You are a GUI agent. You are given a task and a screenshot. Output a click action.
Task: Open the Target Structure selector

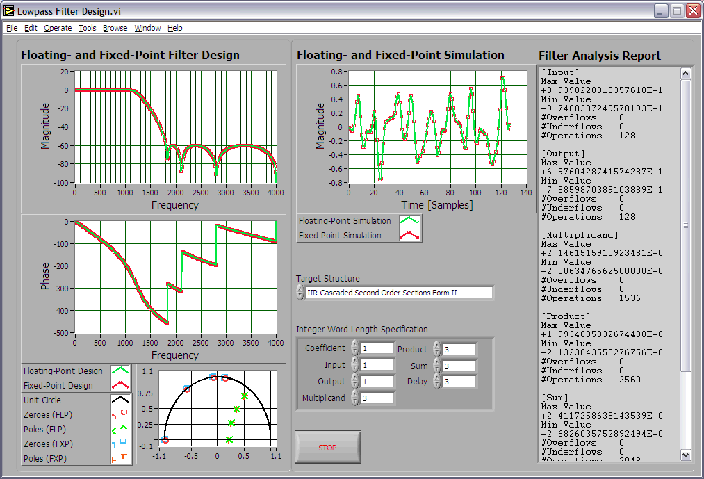(400, 293)
